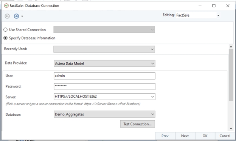
Task: Select Use Shared Connection radio button
Action: coord(6,30)
